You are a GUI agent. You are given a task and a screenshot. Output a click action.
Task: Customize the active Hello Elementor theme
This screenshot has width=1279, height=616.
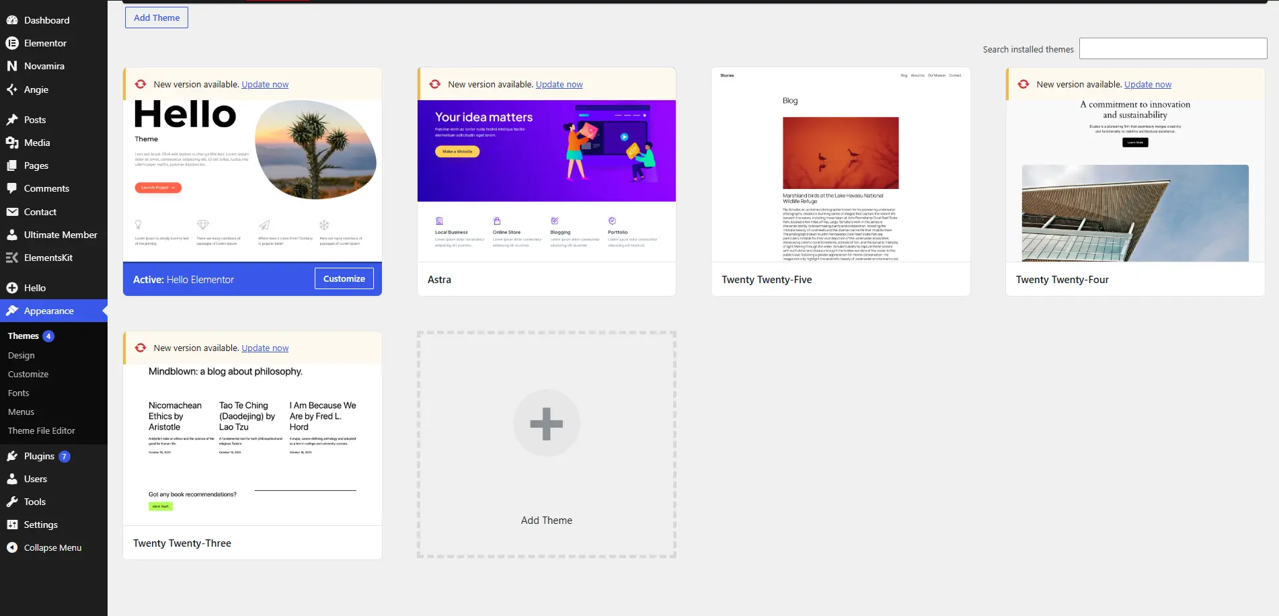tap(344, 278)
